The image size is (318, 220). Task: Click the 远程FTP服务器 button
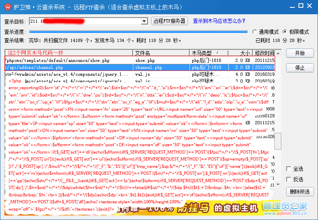169,21
